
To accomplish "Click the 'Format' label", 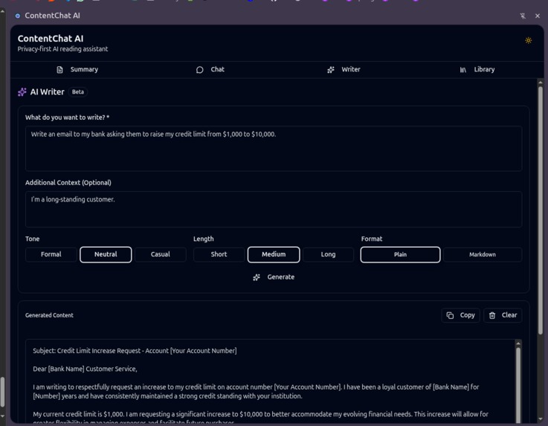I will click(x=372, y=239).
